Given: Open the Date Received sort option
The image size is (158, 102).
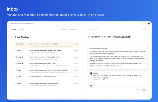Looking at the screenshot, I should click(73, 29).
